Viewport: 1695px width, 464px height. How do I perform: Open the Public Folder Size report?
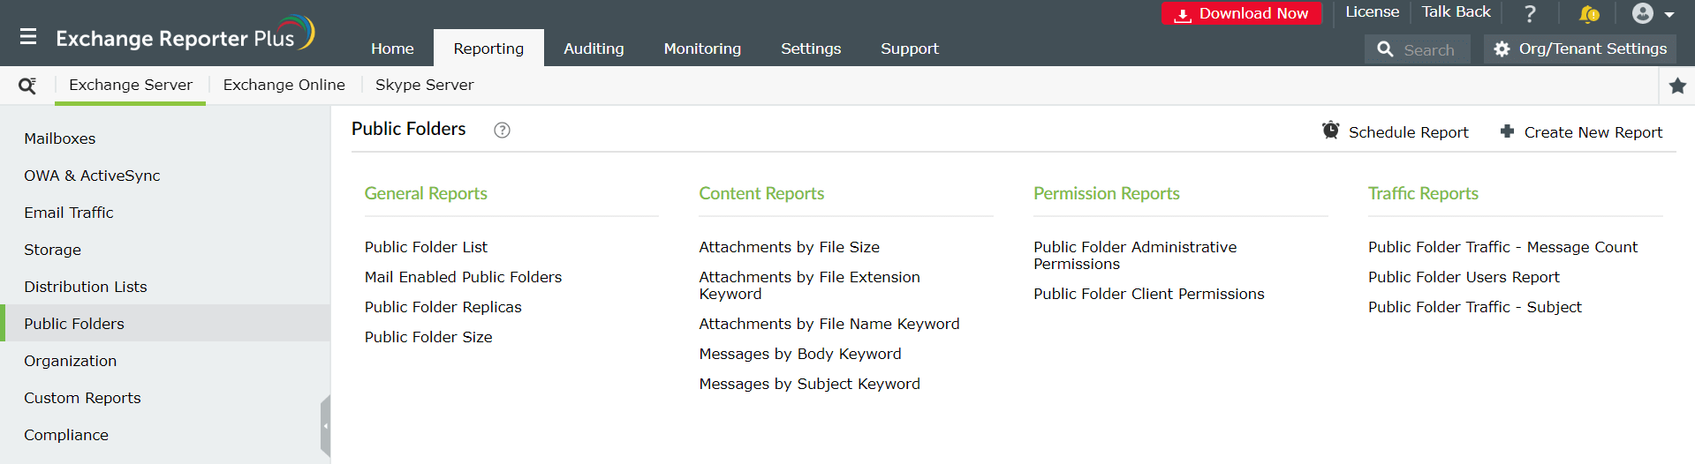pyautogui.click(x=428, y=337)
